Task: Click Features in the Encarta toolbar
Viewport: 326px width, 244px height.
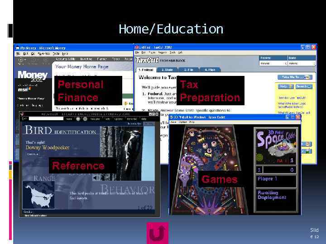Action: coord(95,119)
